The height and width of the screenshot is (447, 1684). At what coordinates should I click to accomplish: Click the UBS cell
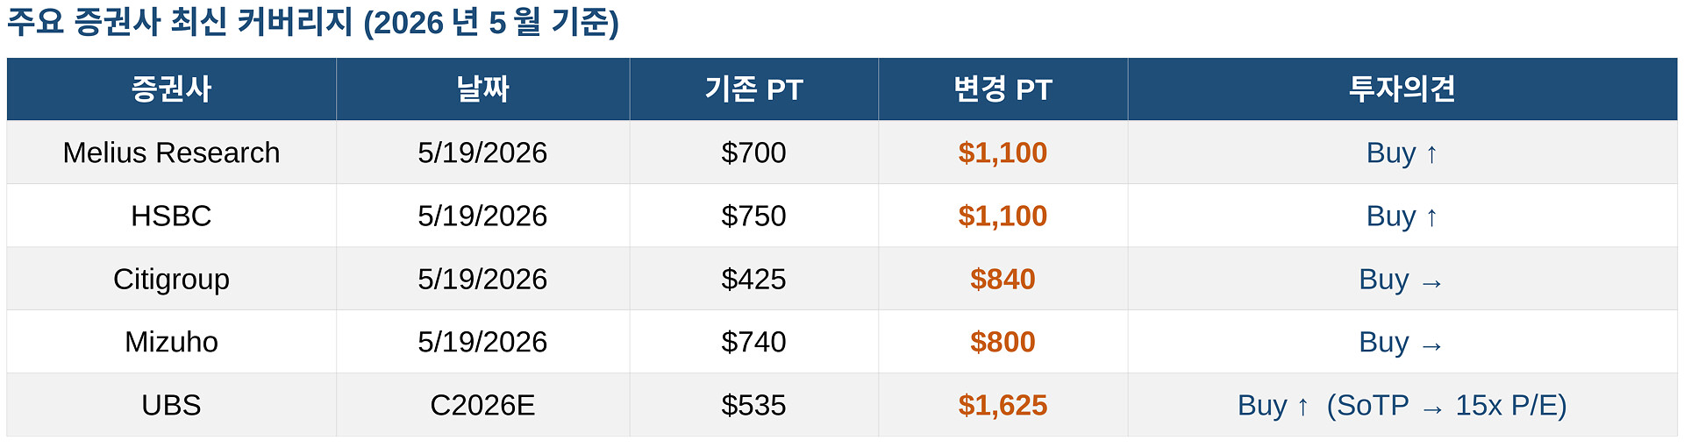pyautogui.click(x=171, y=405)
